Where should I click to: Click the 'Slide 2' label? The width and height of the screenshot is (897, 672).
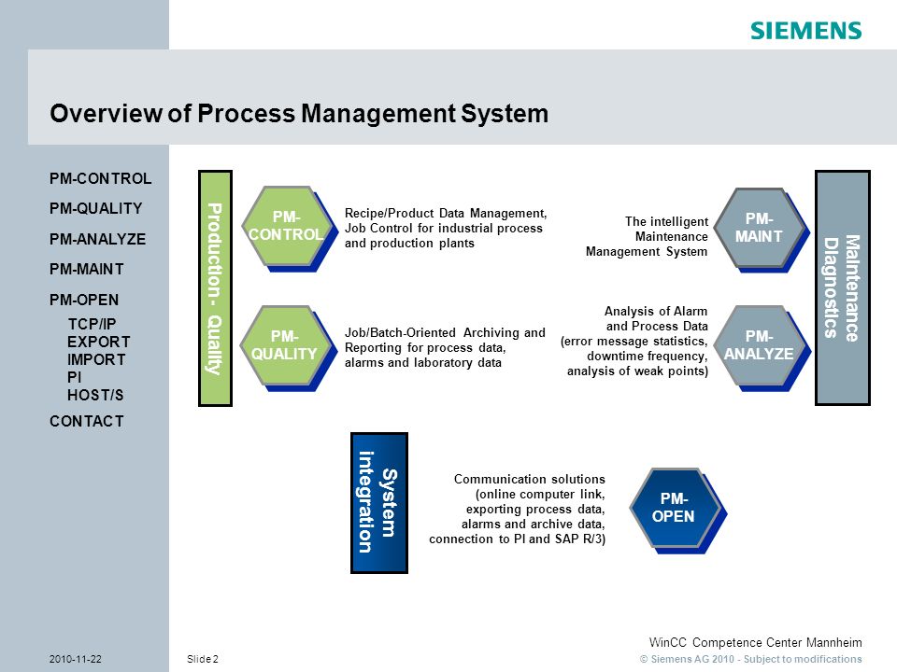point(203,660)
